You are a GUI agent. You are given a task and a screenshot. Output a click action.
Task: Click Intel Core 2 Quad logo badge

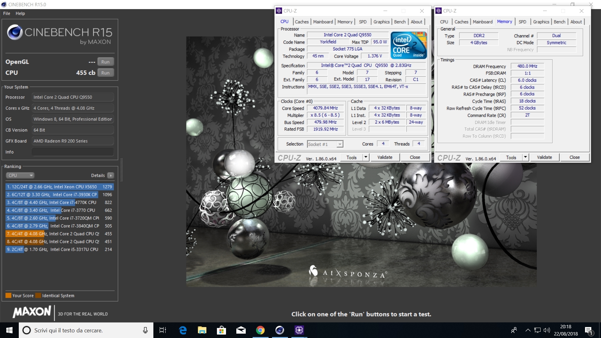(409, 45)
